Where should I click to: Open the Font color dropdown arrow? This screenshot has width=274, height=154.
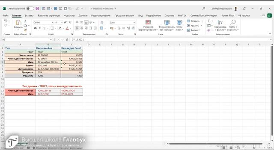(x=71, y=28)
